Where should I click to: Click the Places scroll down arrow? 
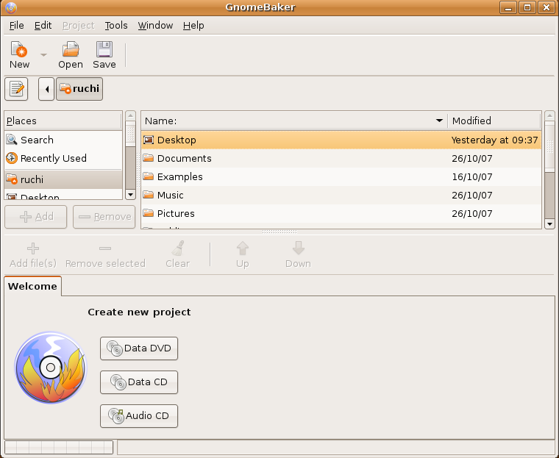(x=130, y=195)
